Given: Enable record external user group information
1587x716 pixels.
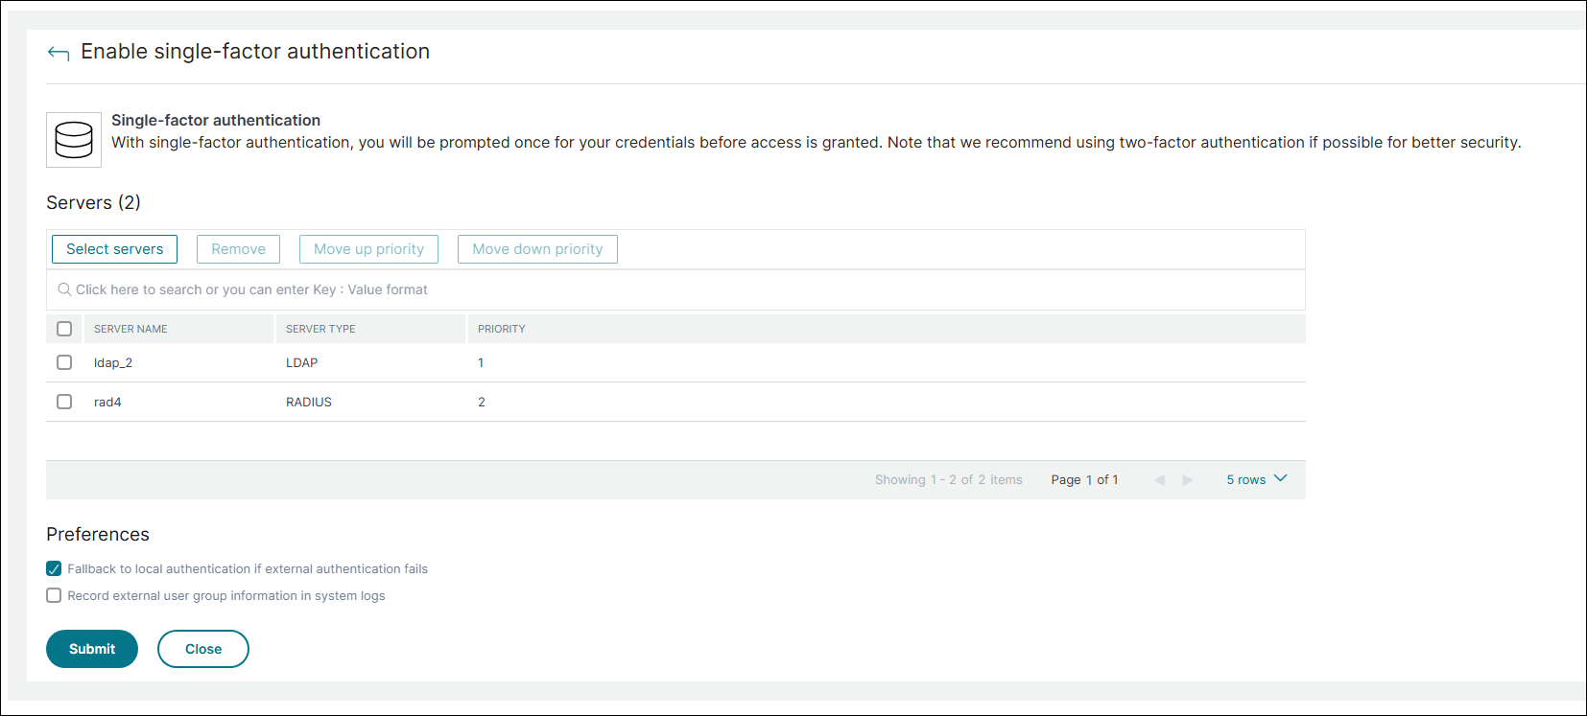Looking at the screenshot, I should (x=54, y=595).
